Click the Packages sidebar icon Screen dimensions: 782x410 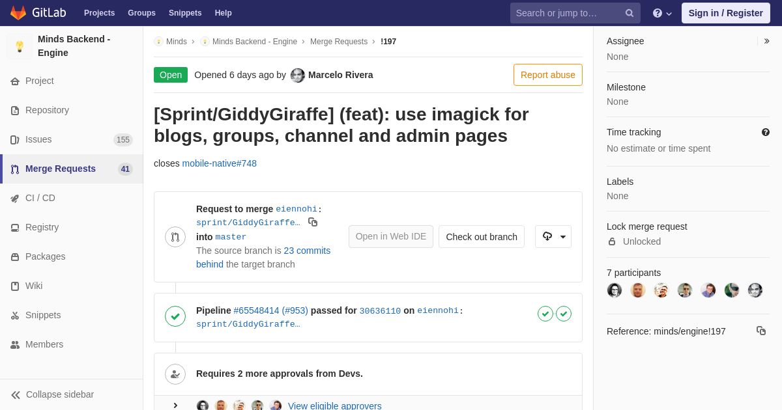point(15,257)
